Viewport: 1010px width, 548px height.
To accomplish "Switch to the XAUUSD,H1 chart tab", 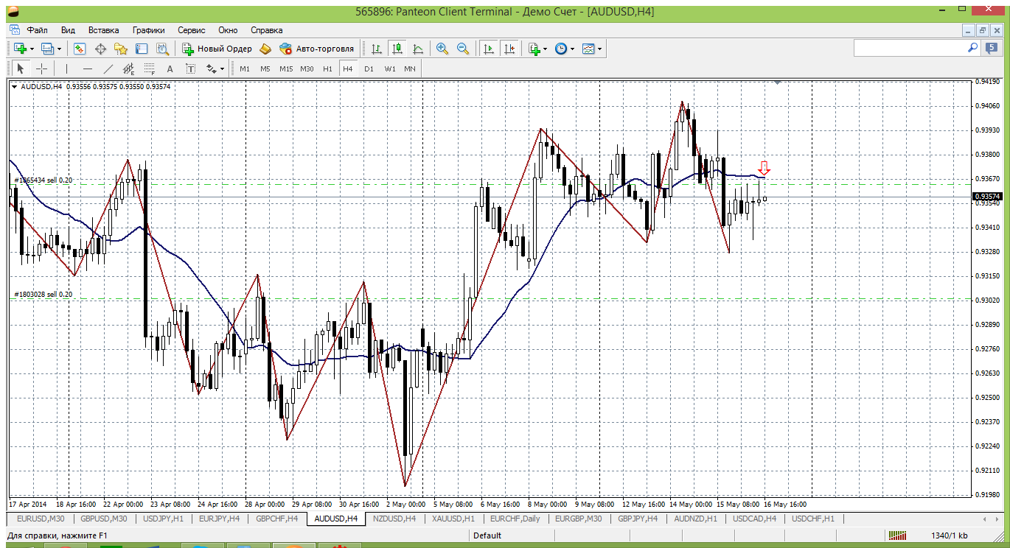I will click(x=452, y=519).
